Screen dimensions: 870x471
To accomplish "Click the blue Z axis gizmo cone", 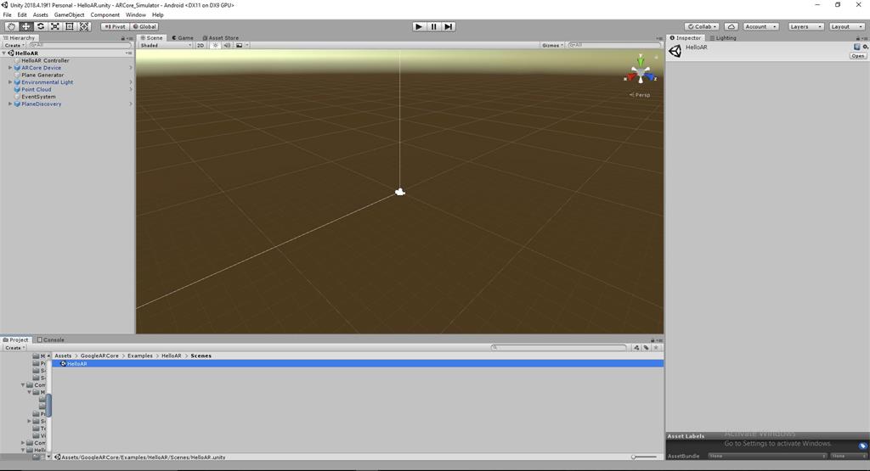I will coord(650,77).
